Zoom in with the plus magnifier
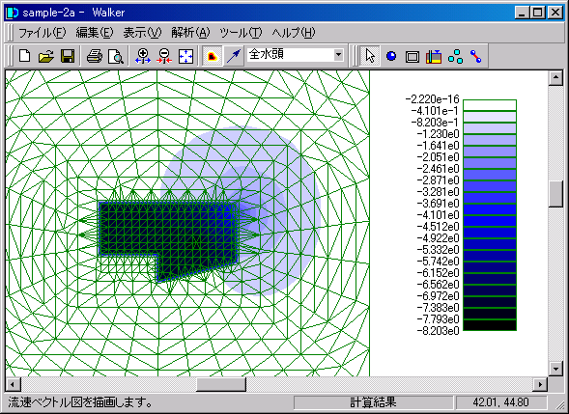 point(143,56)
